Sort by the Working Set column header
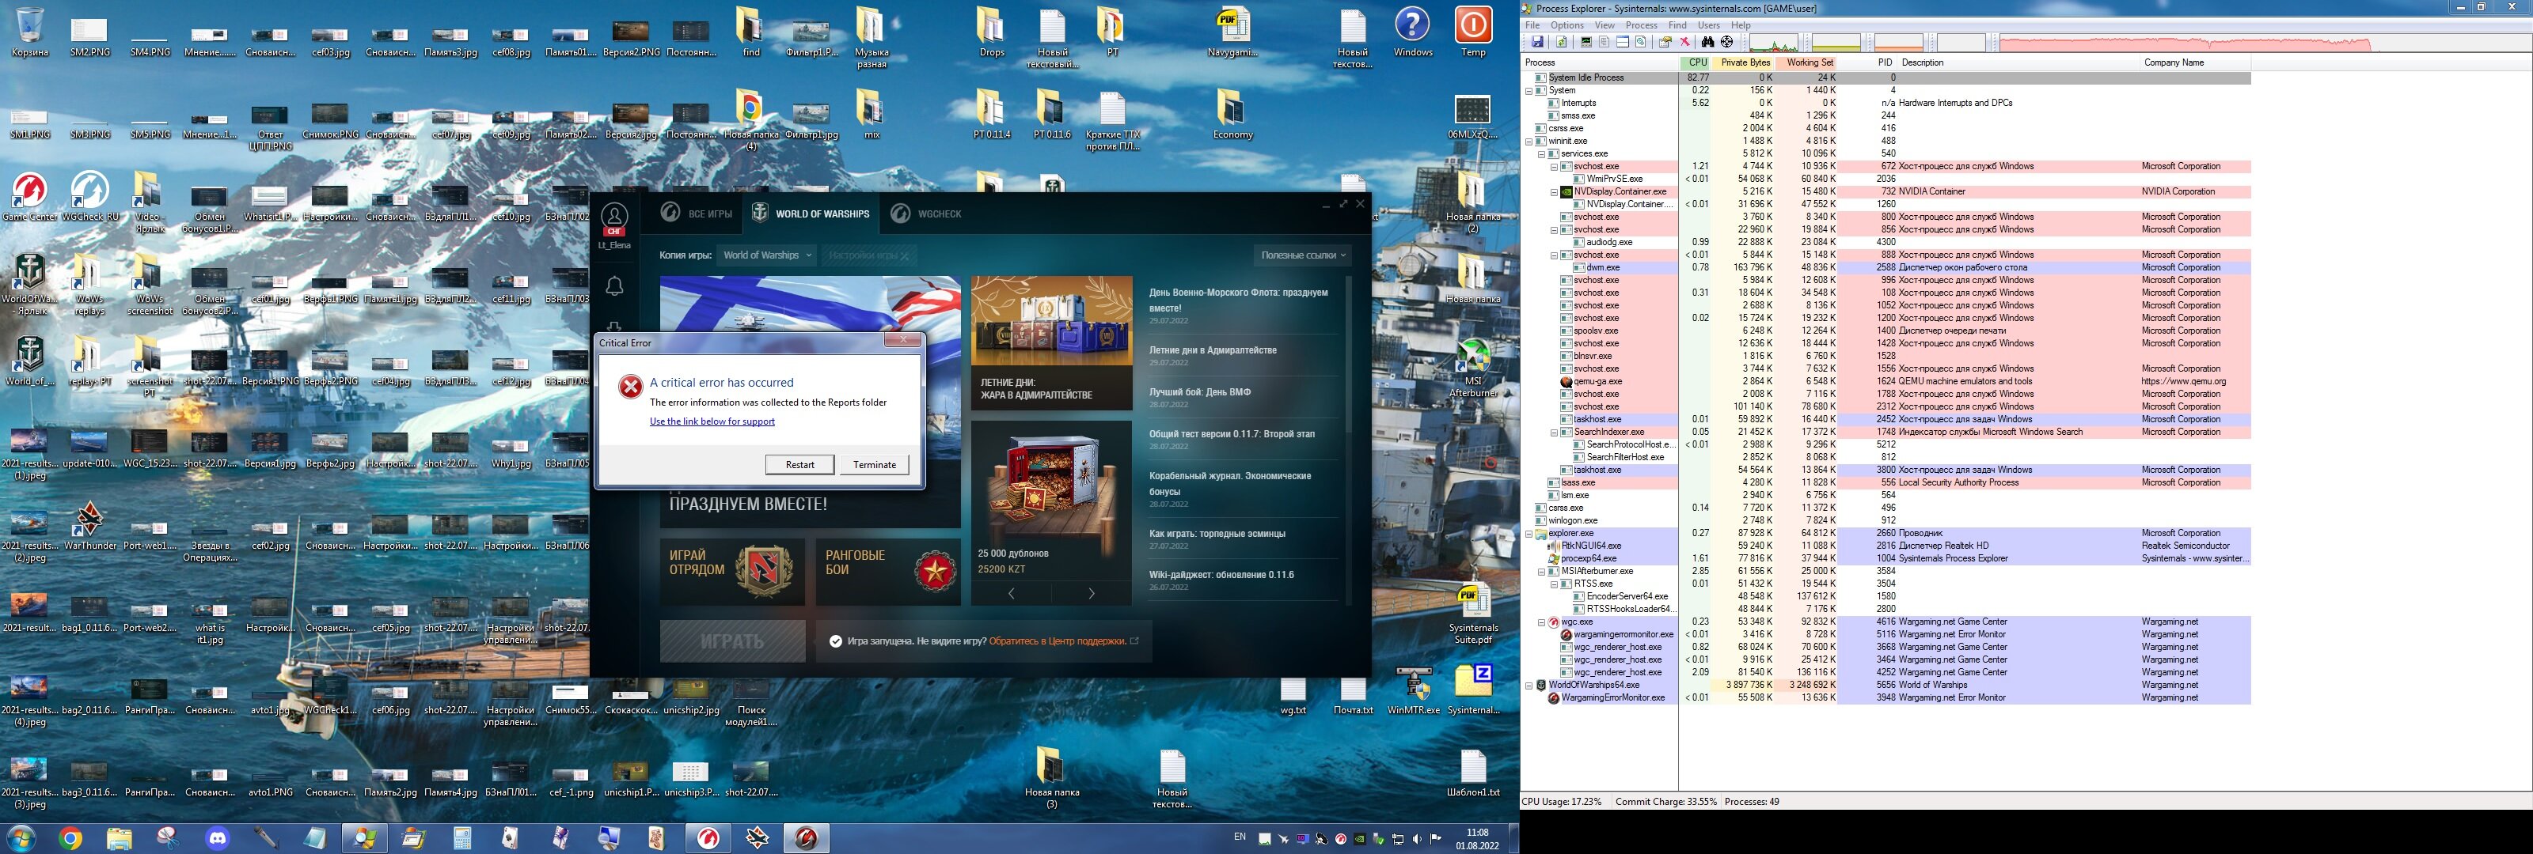 click(1807, 63)
